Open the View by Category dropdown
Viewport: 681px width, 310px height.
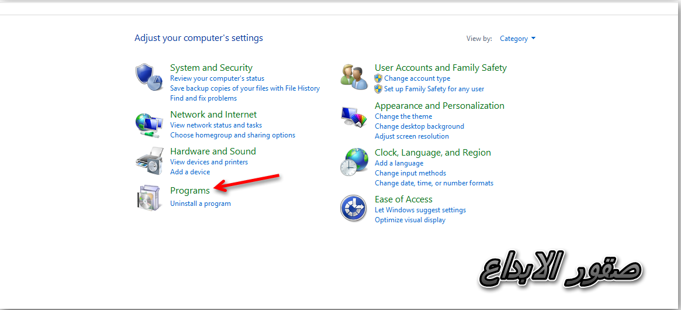(517, 39)
